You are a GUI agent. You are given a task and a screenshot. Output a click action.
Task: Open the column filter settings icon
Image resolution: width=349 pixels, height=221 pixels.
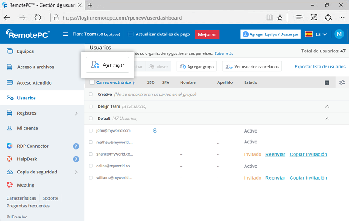click(342, 82)
